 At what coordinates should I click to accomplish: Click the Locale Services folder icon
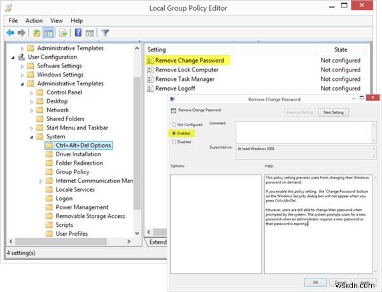point(49,189)
